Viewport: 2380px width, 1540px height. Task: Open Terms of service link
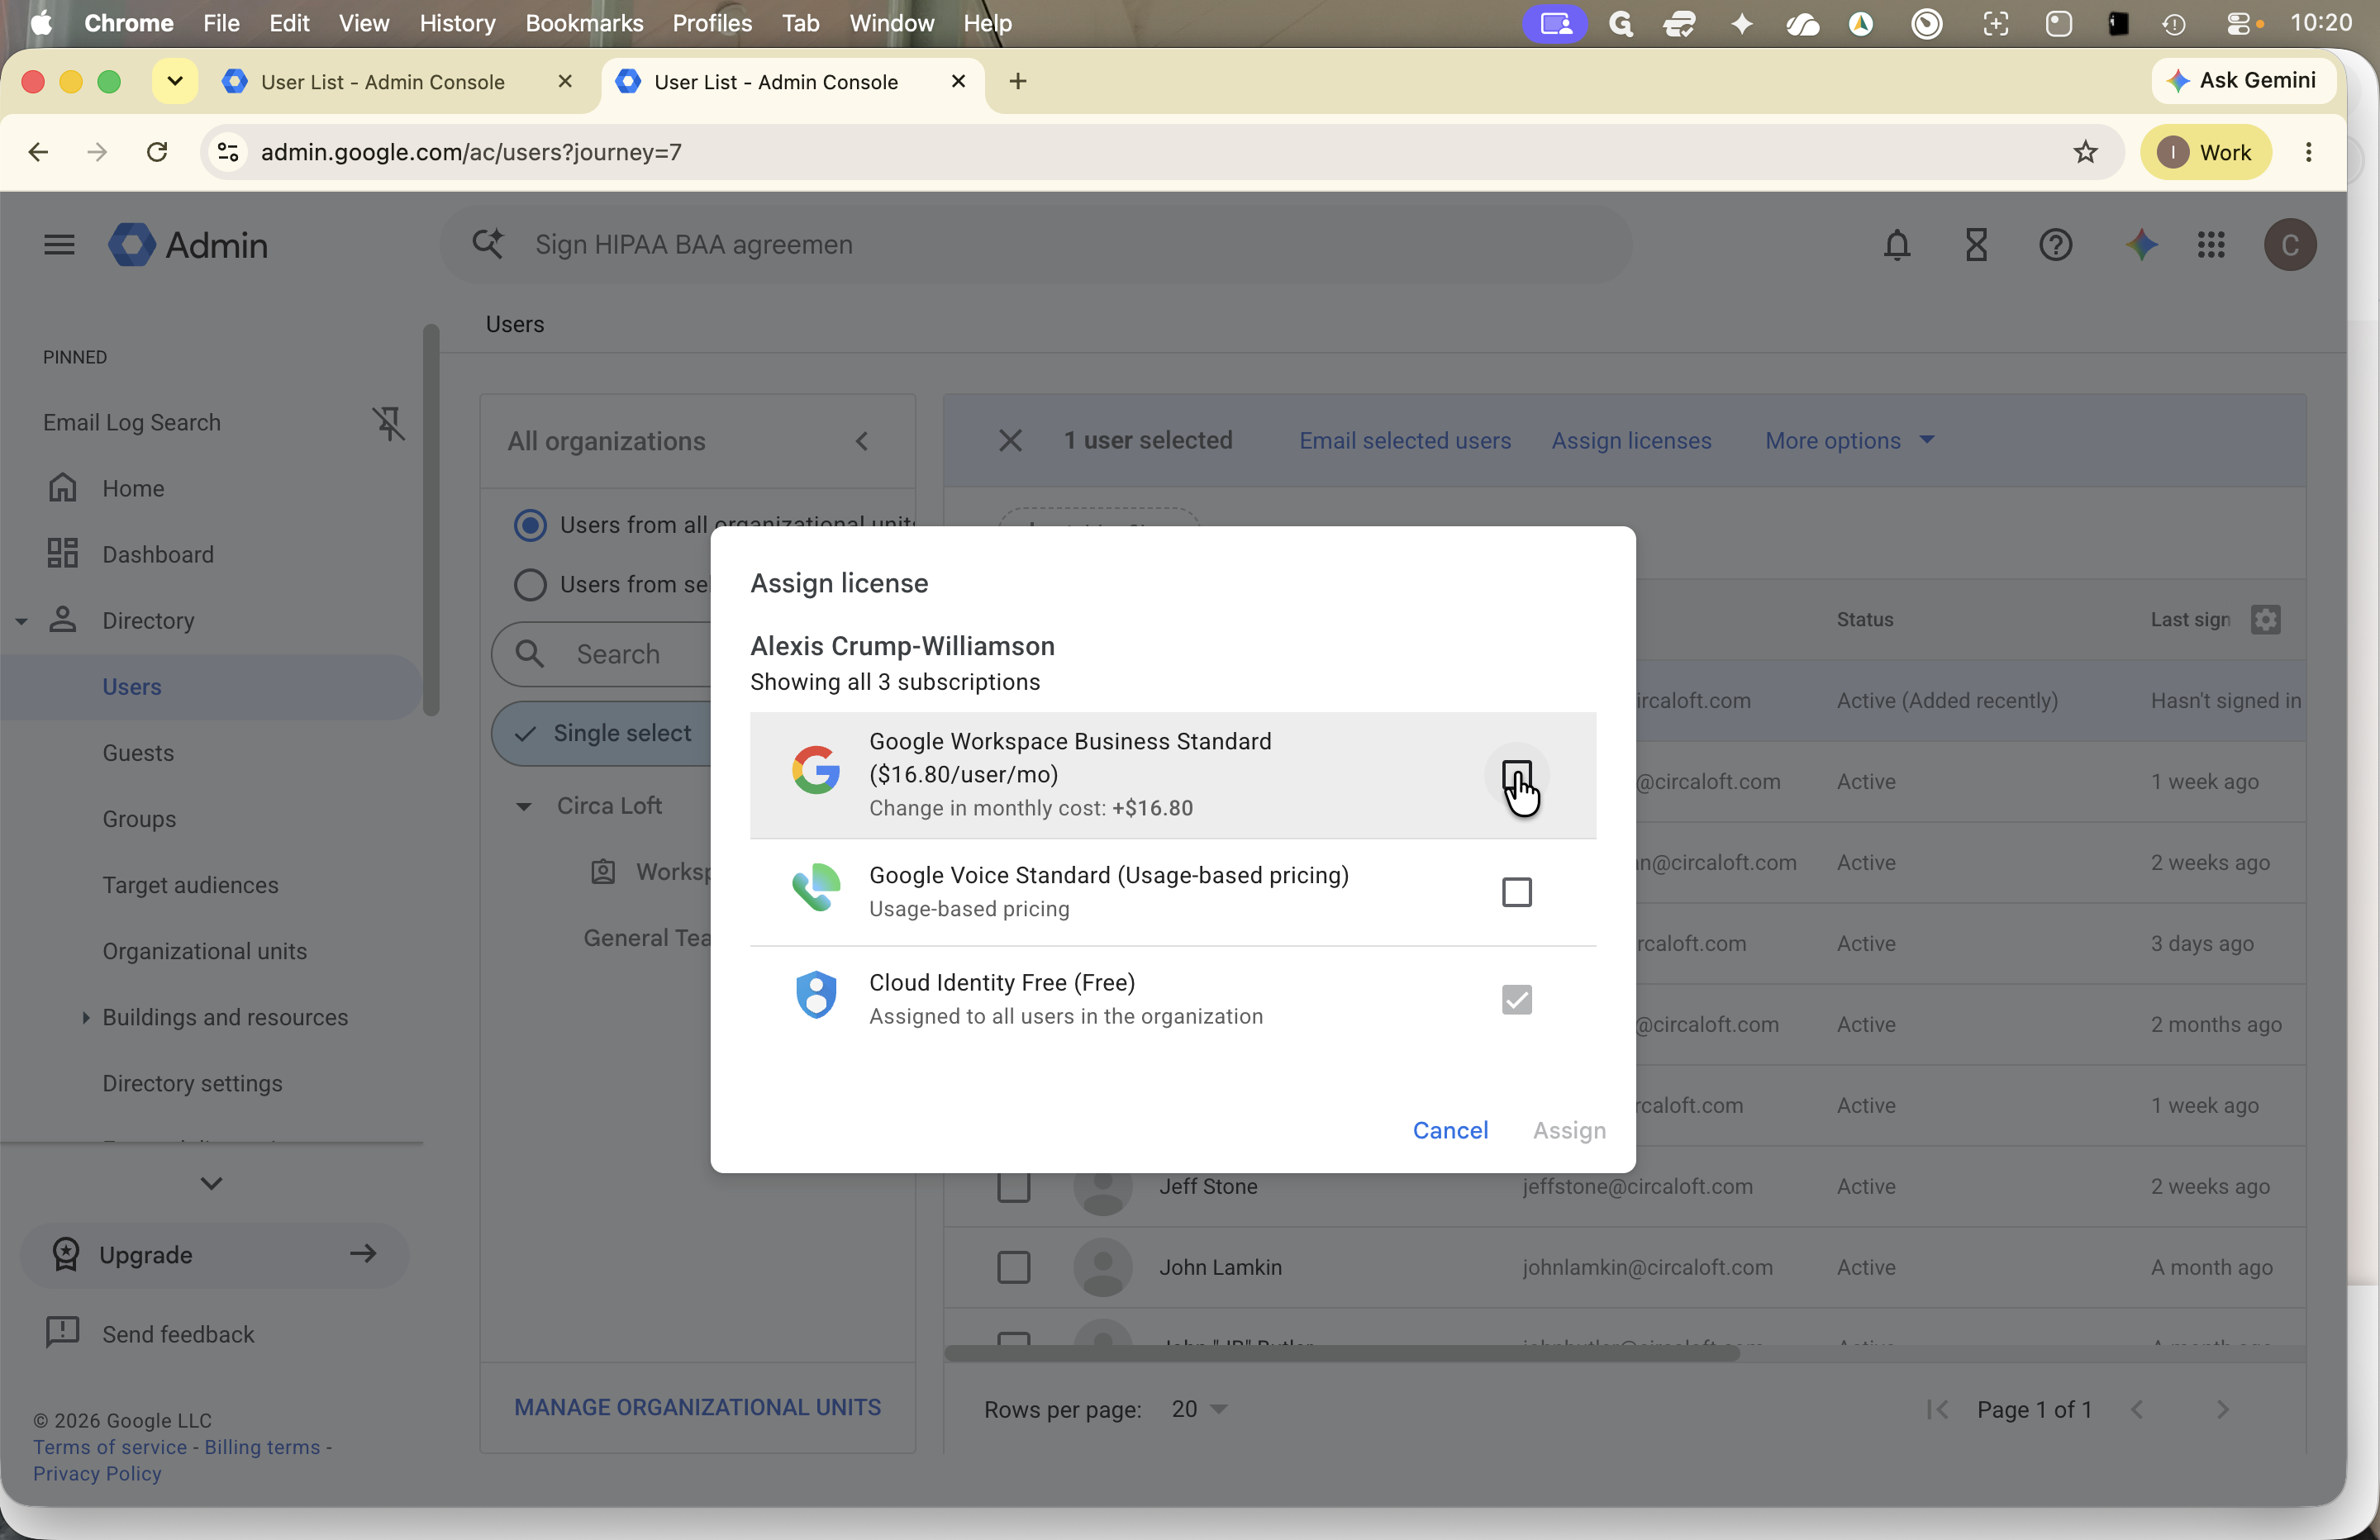(x=110, y=1447)
